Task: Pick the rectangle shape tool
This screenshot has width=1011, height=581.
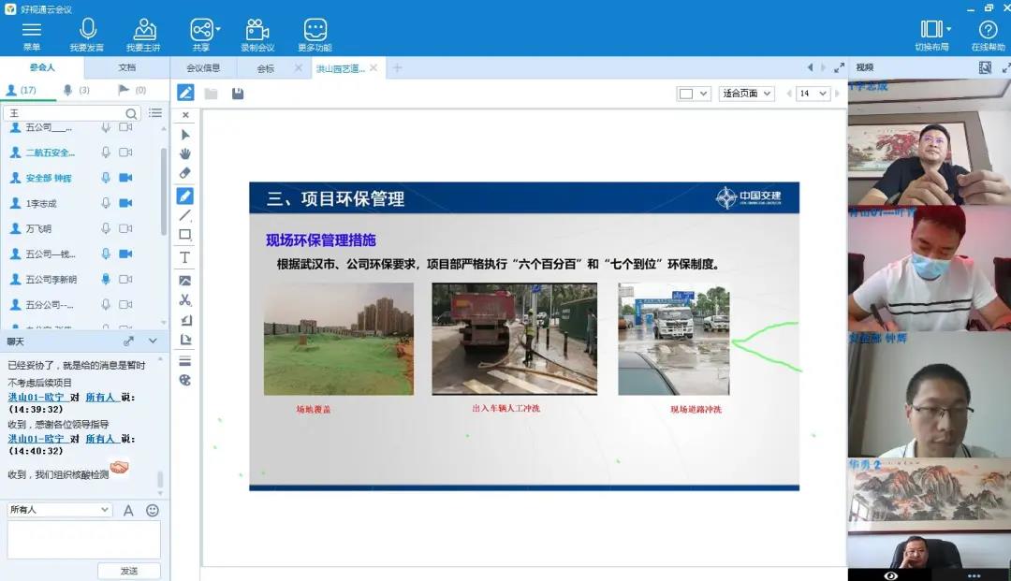Action: pyautogui.click(x=185, y=235)
